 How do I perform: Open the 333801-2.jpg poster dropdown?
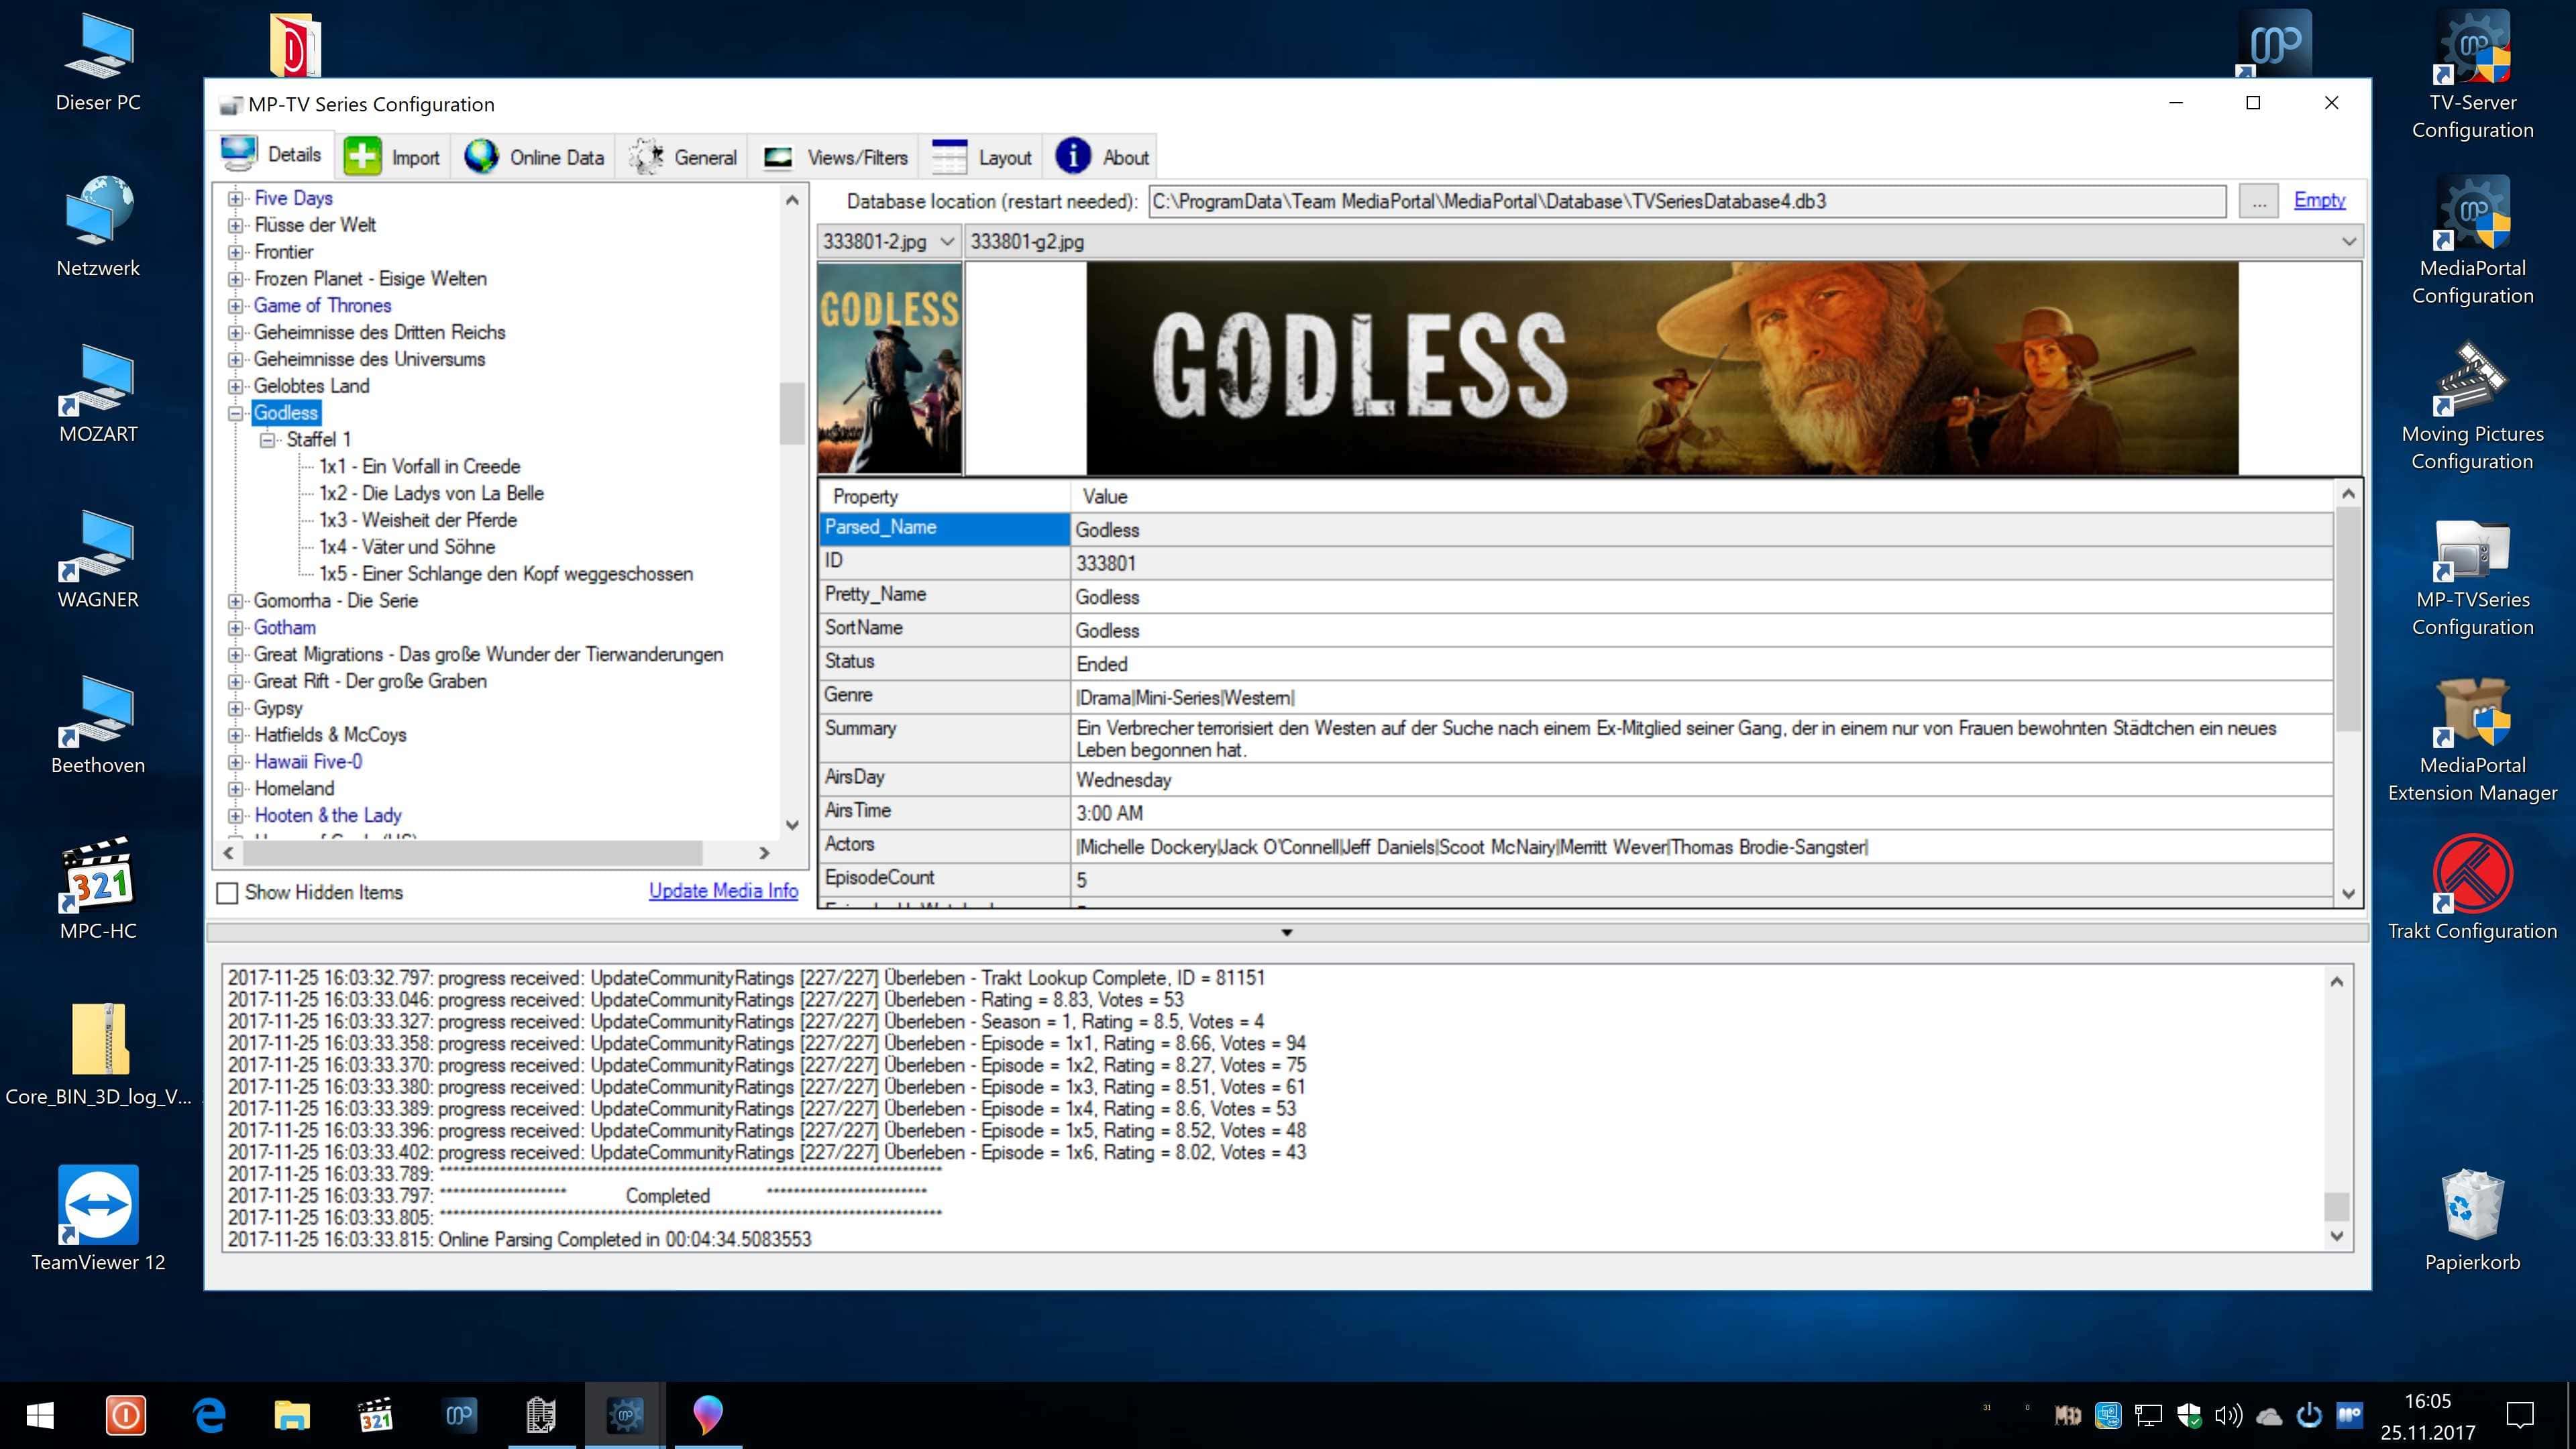pos(946,242)
